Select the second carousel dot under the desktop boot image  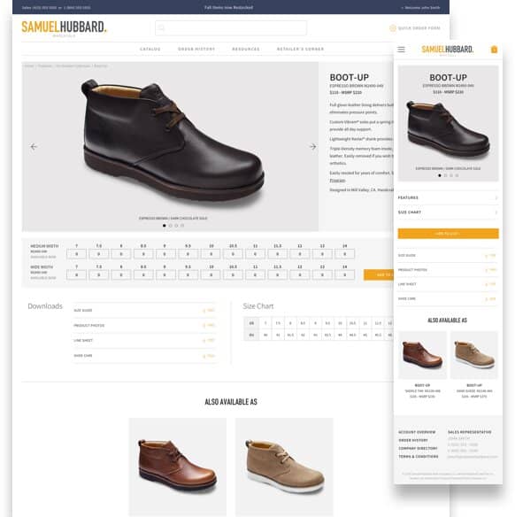coord(171,226)
